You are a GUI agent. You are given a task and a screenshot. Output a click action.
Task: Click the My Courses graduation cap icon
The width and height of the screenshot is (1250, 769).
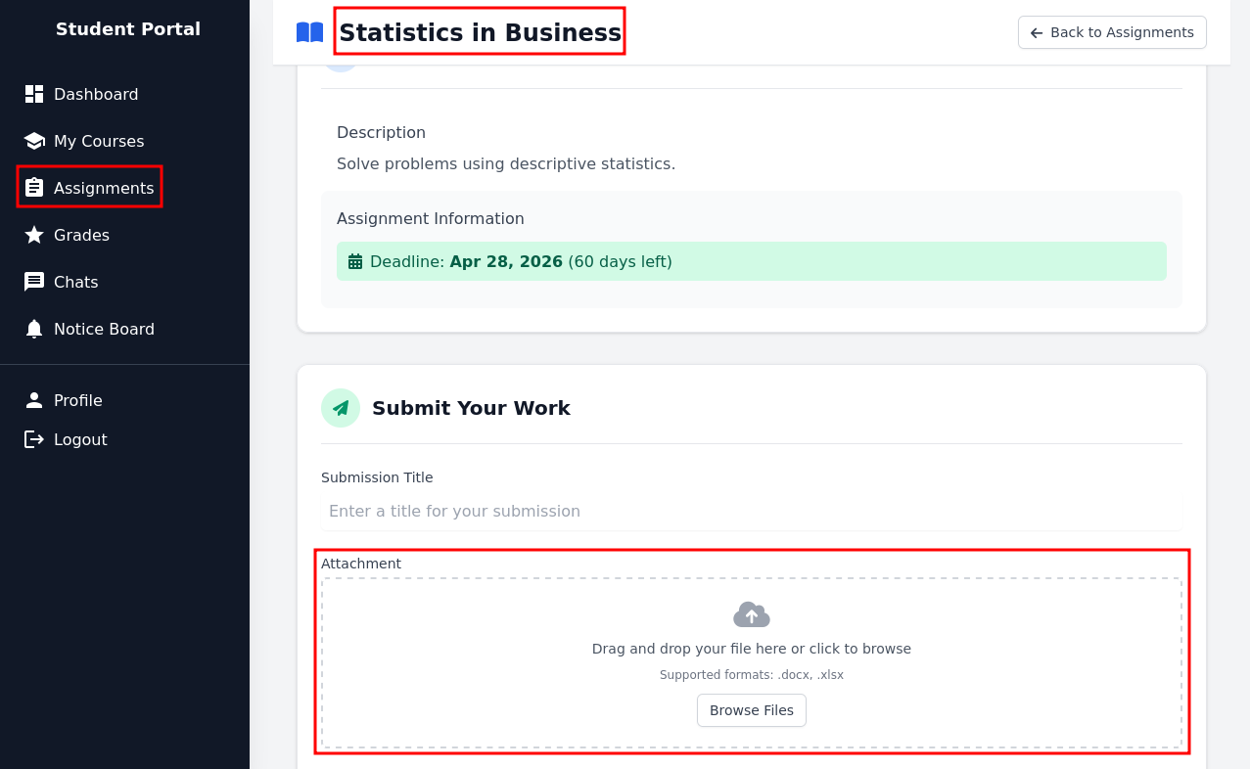tap(34, 141)
